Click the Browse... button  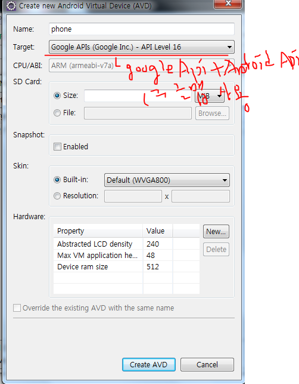point(212,113)
